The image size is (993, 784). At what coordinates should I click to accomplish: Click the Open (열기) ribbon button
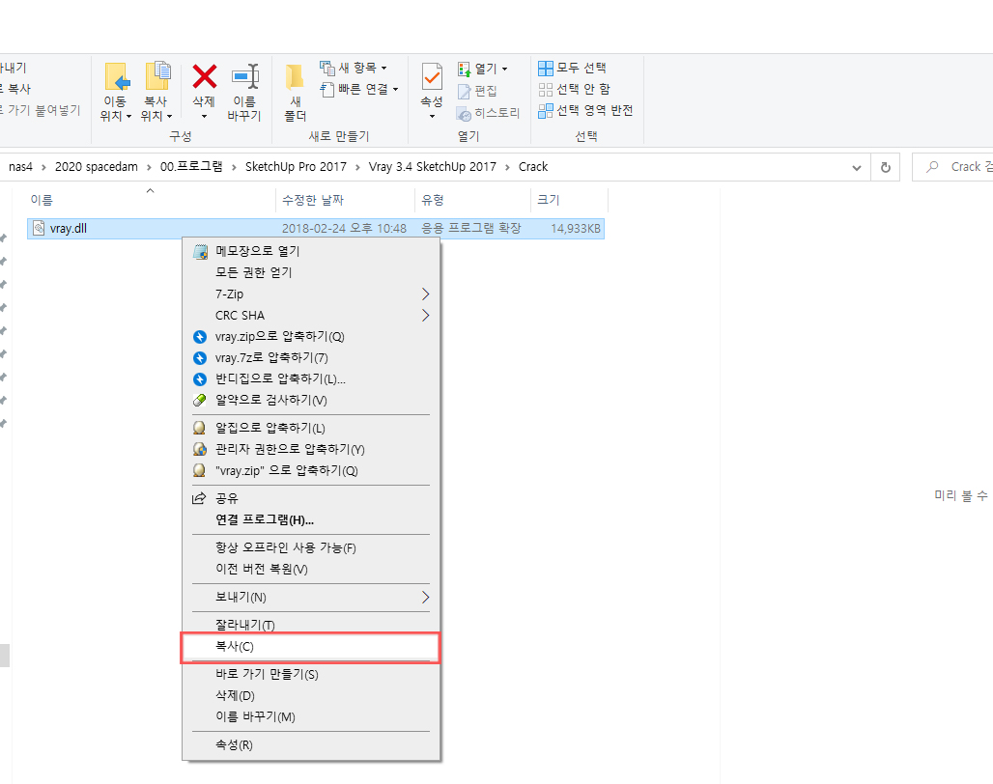(x=483, y=69)
